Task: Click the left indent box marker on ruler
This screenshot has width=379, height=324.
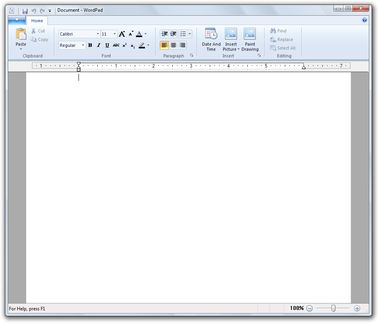Action: [x=79, y=70]
